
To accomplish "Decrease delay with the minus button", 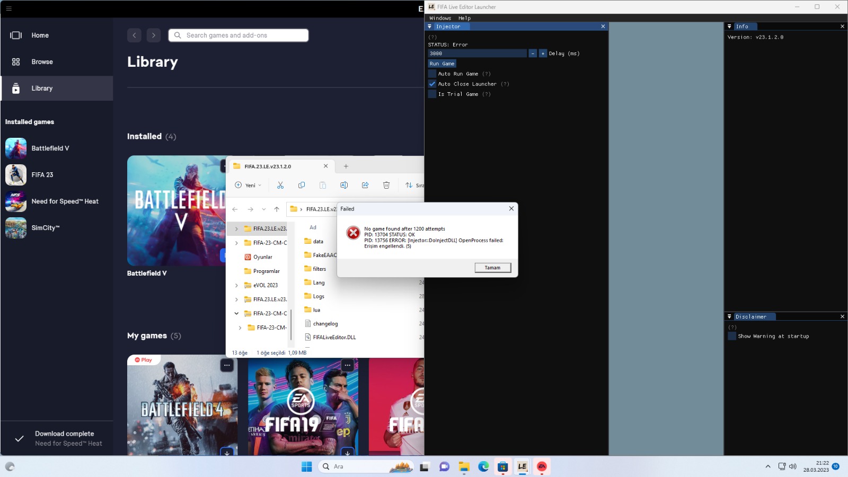I will point(533,54).
